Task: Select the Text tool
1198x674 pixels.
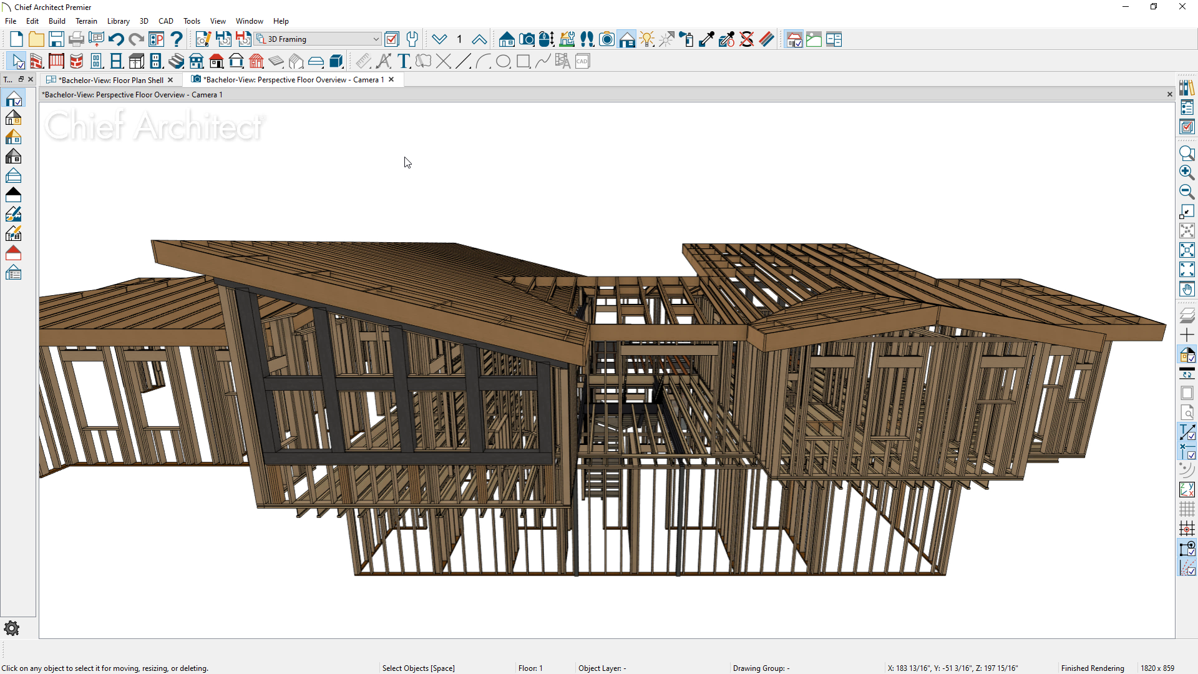Action: (404, 61)
